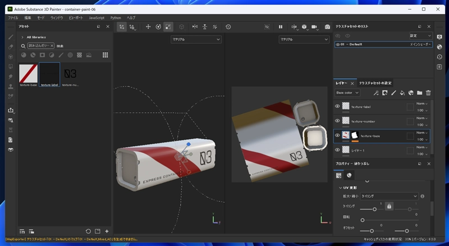The width and height of the screenshot is (449, 246).
Task: Pause rendering with the pause icon
Action: pyautogui.click(x=280, y=27)
